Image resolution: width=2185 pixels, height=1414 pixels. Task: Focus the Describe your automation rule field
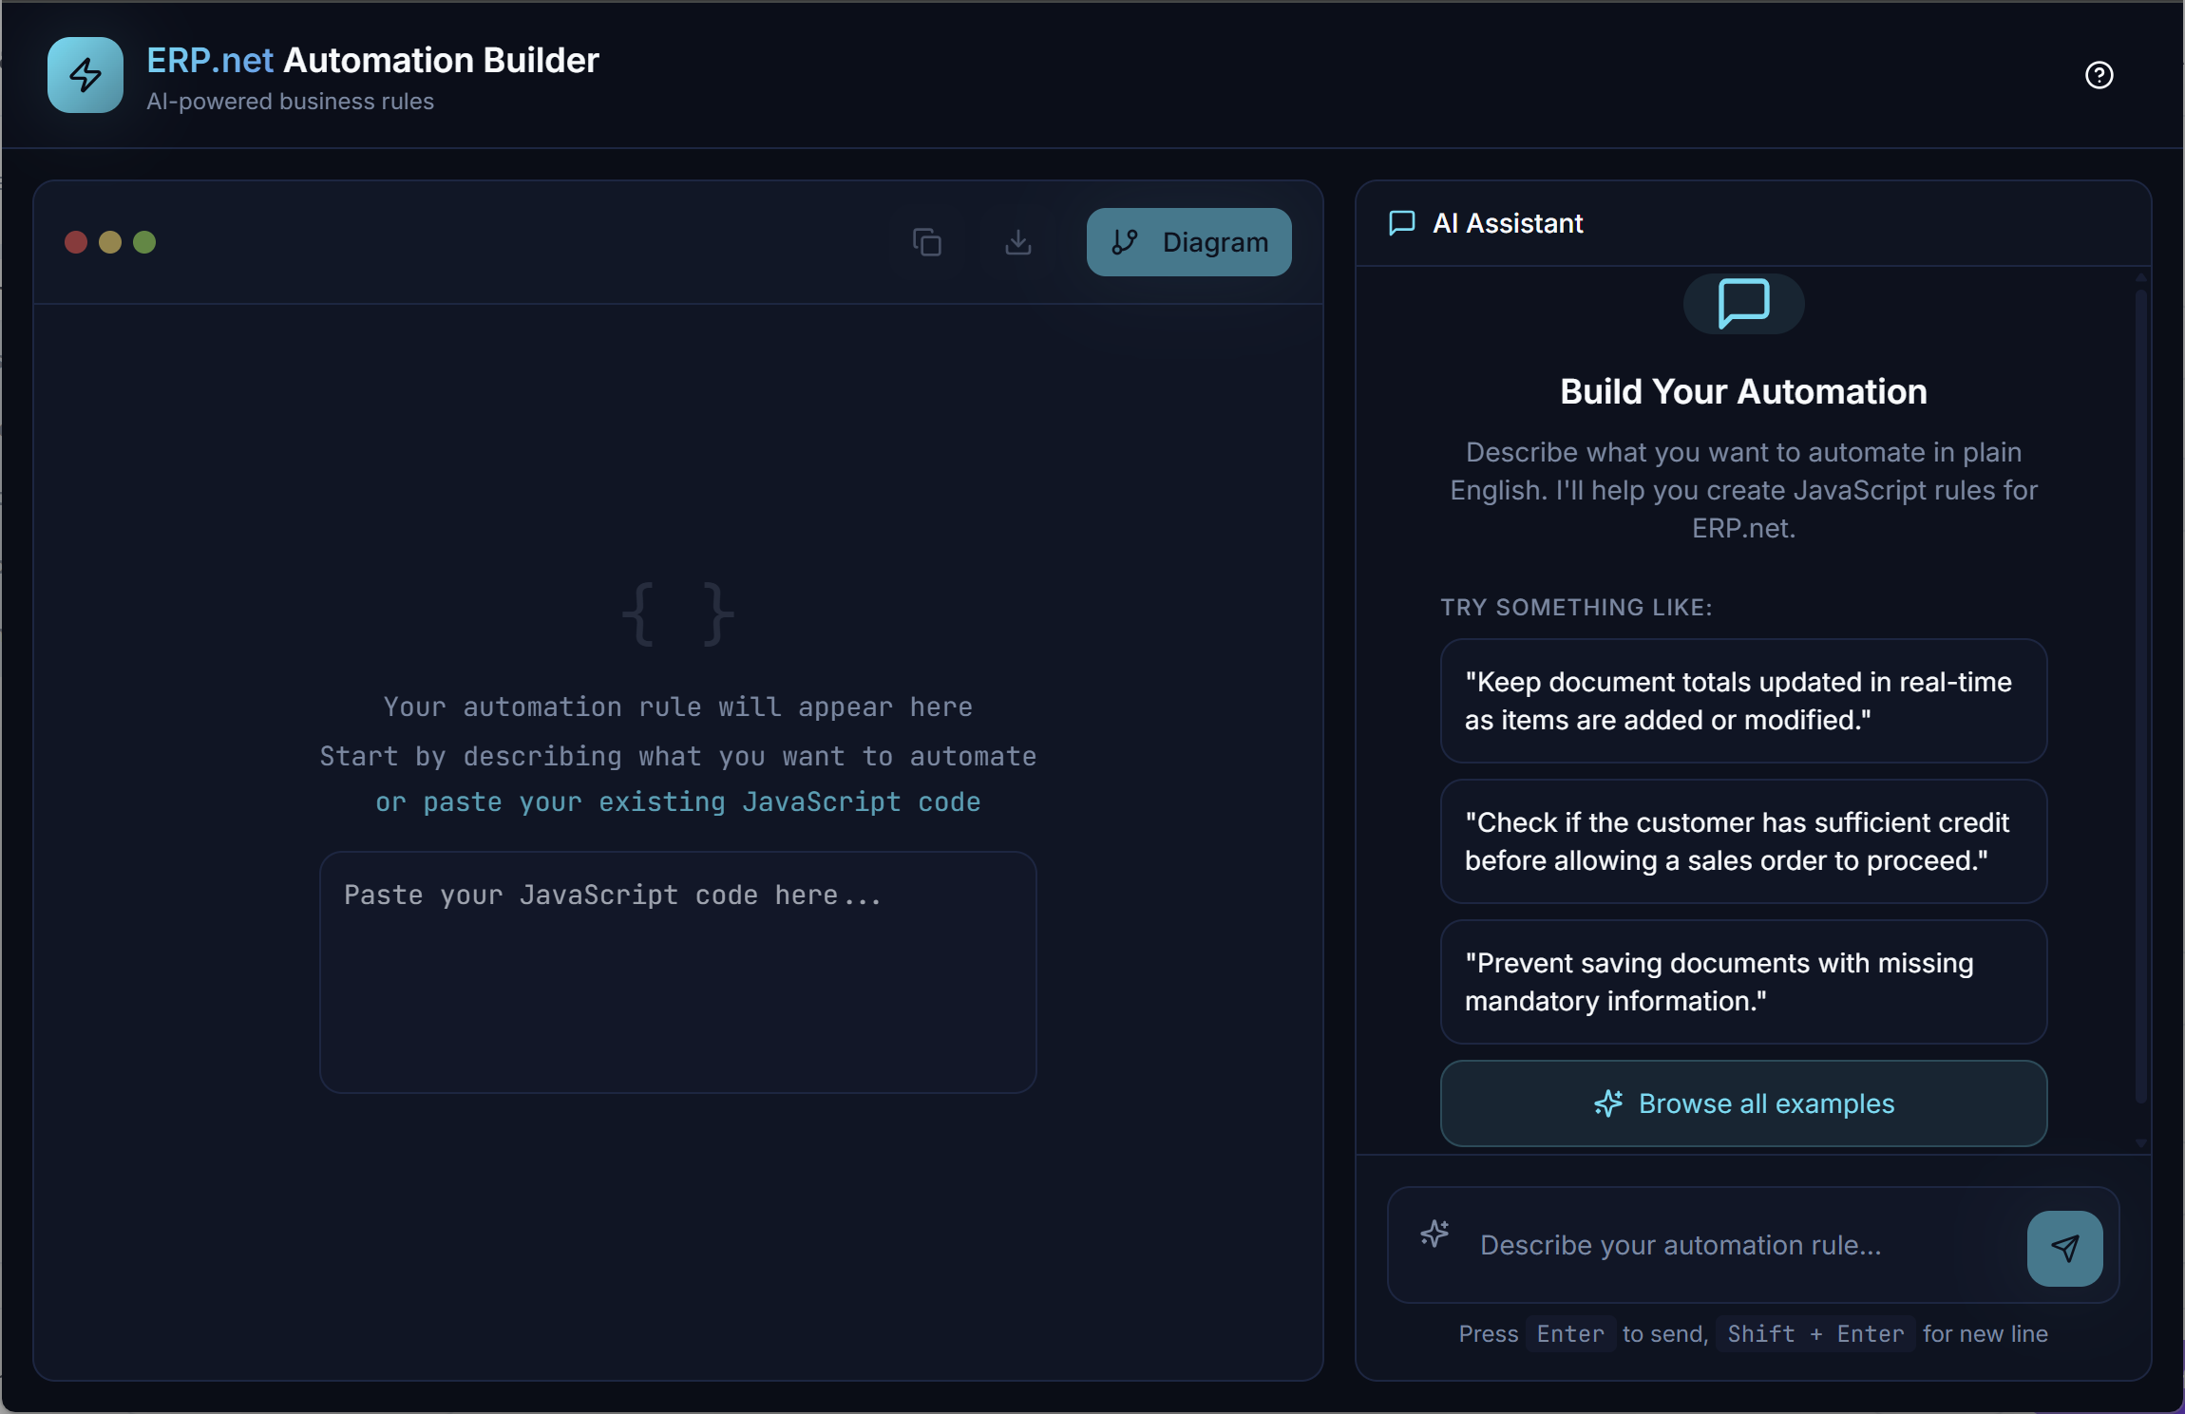tap(1744, 1245)
